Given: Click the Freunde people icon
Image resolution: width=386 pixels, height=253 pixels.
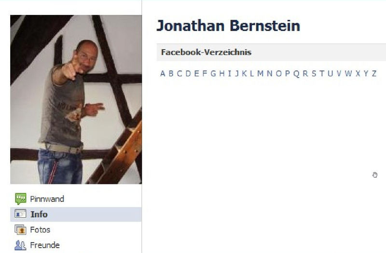Looking at the screenshot, I should (20, 245).
